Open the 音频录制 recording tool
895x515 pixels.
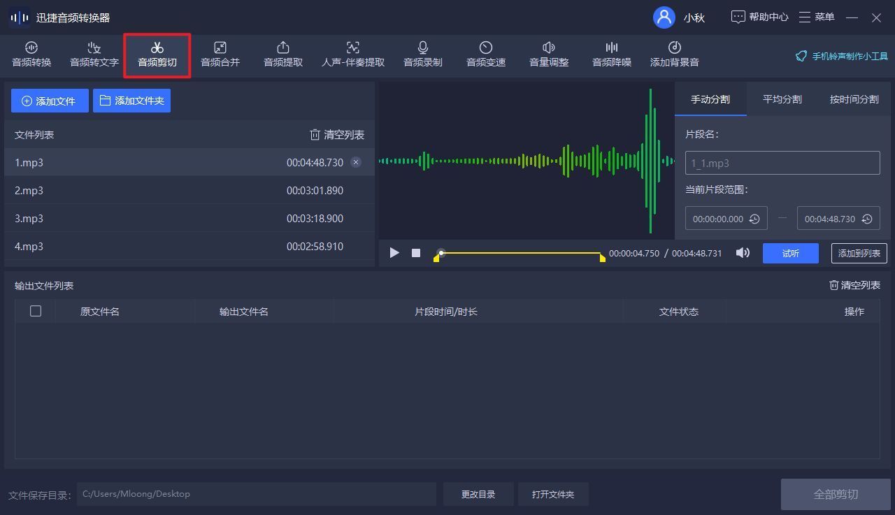pyautogui.click(x=423, y=55)
